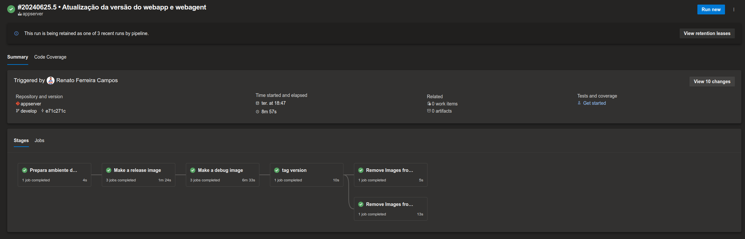The height and width of the screenshot is (239, 745).
Task: Switch to the Code Coverage tab
Action: (50, 57)
